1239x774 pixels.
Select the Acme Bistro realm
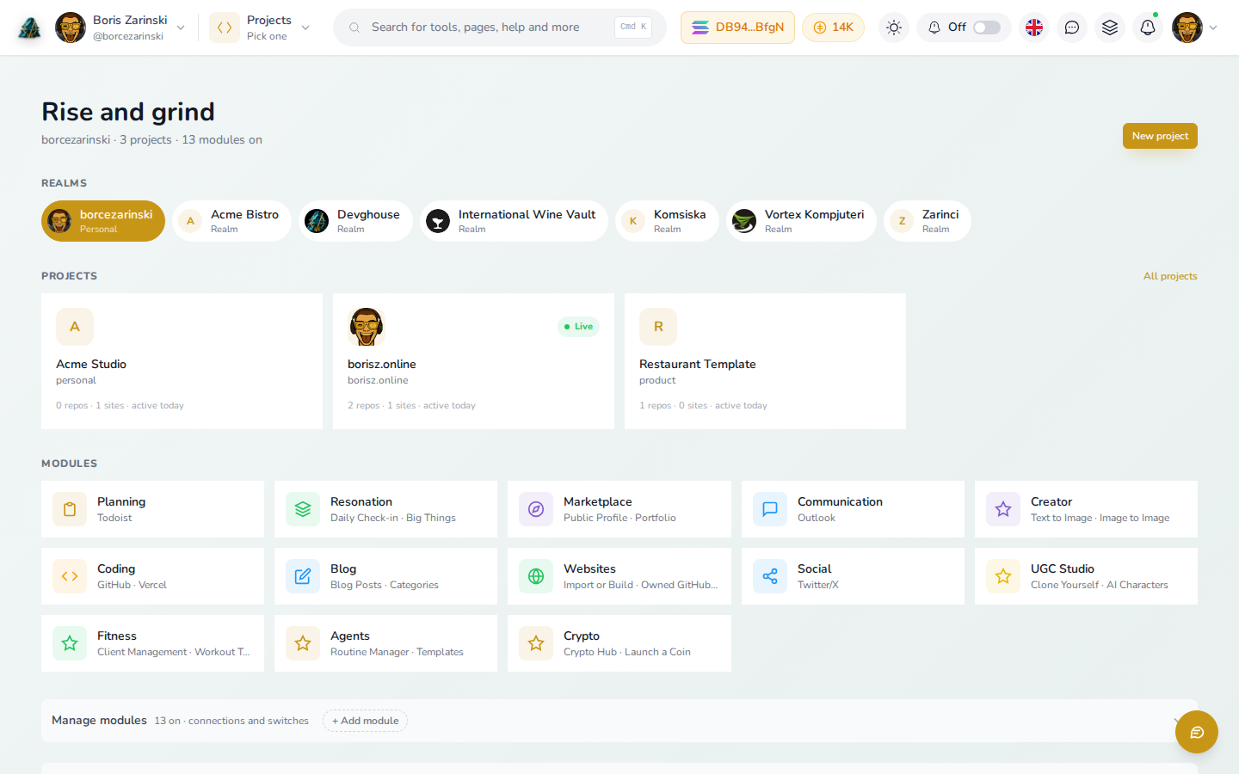click(x=231, y=221)
